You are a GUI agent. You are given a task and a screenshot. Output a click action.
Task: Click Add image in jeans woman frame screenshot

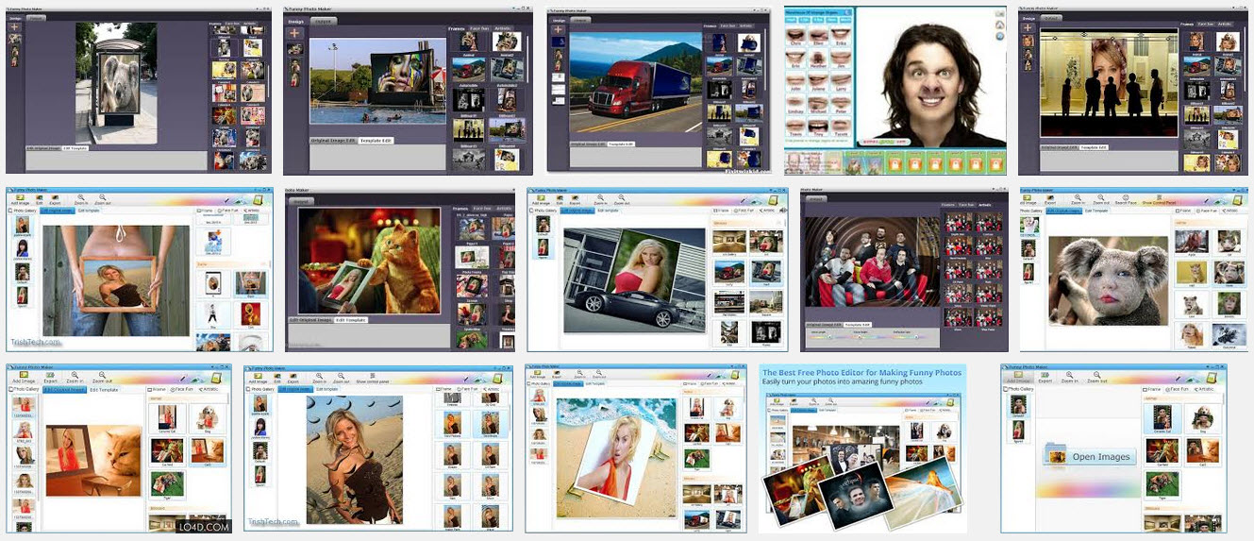(22, 200)
